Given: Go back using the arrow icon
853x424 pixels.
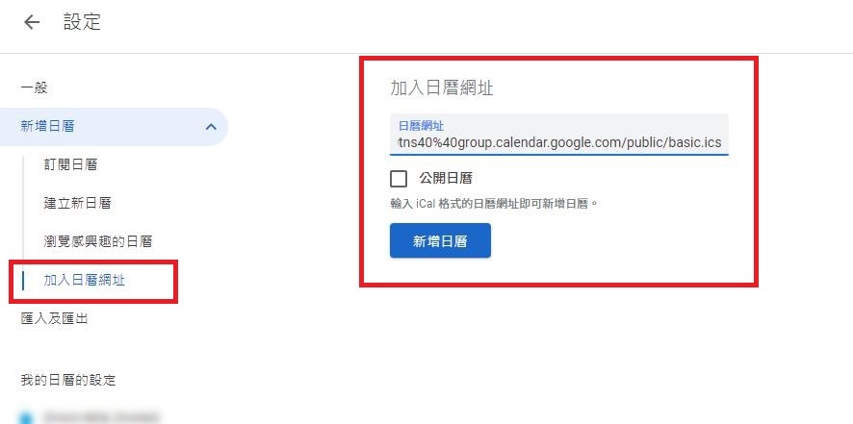Looking at the screenshot, I should [x=32, y=22].
